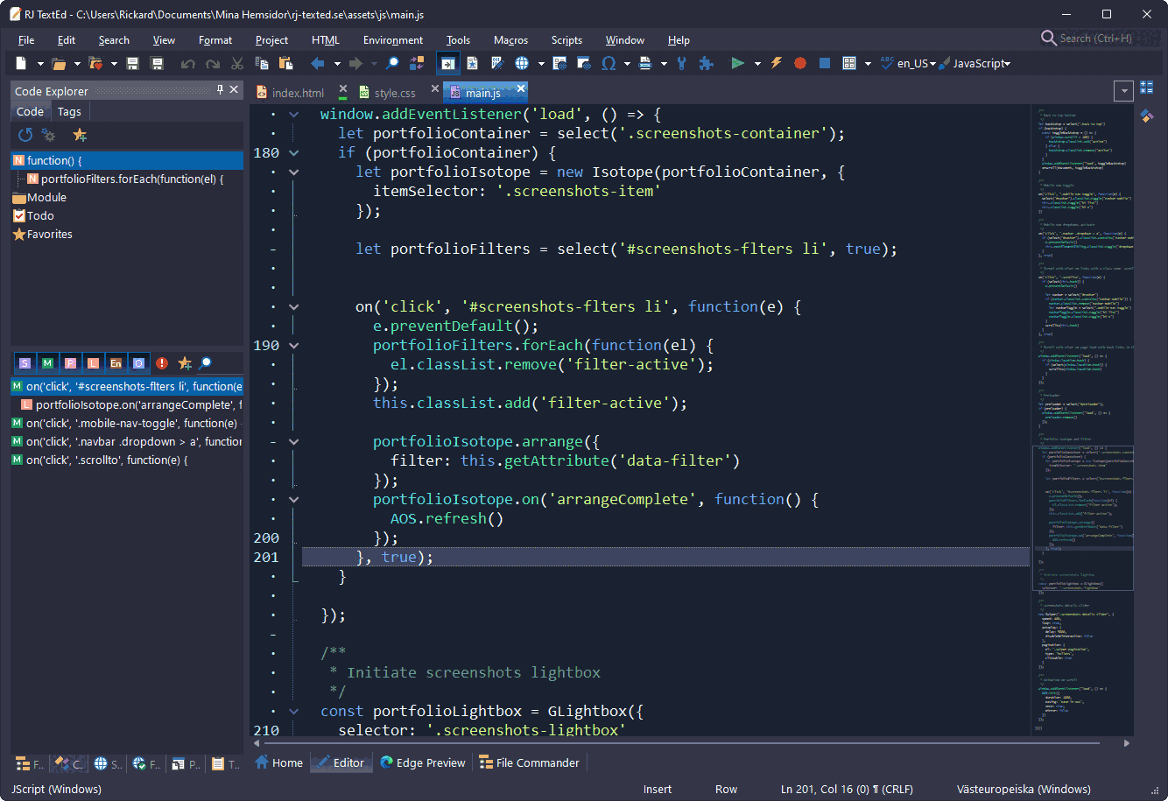Click the puzzle piece plugins icon

pos(706,63)
